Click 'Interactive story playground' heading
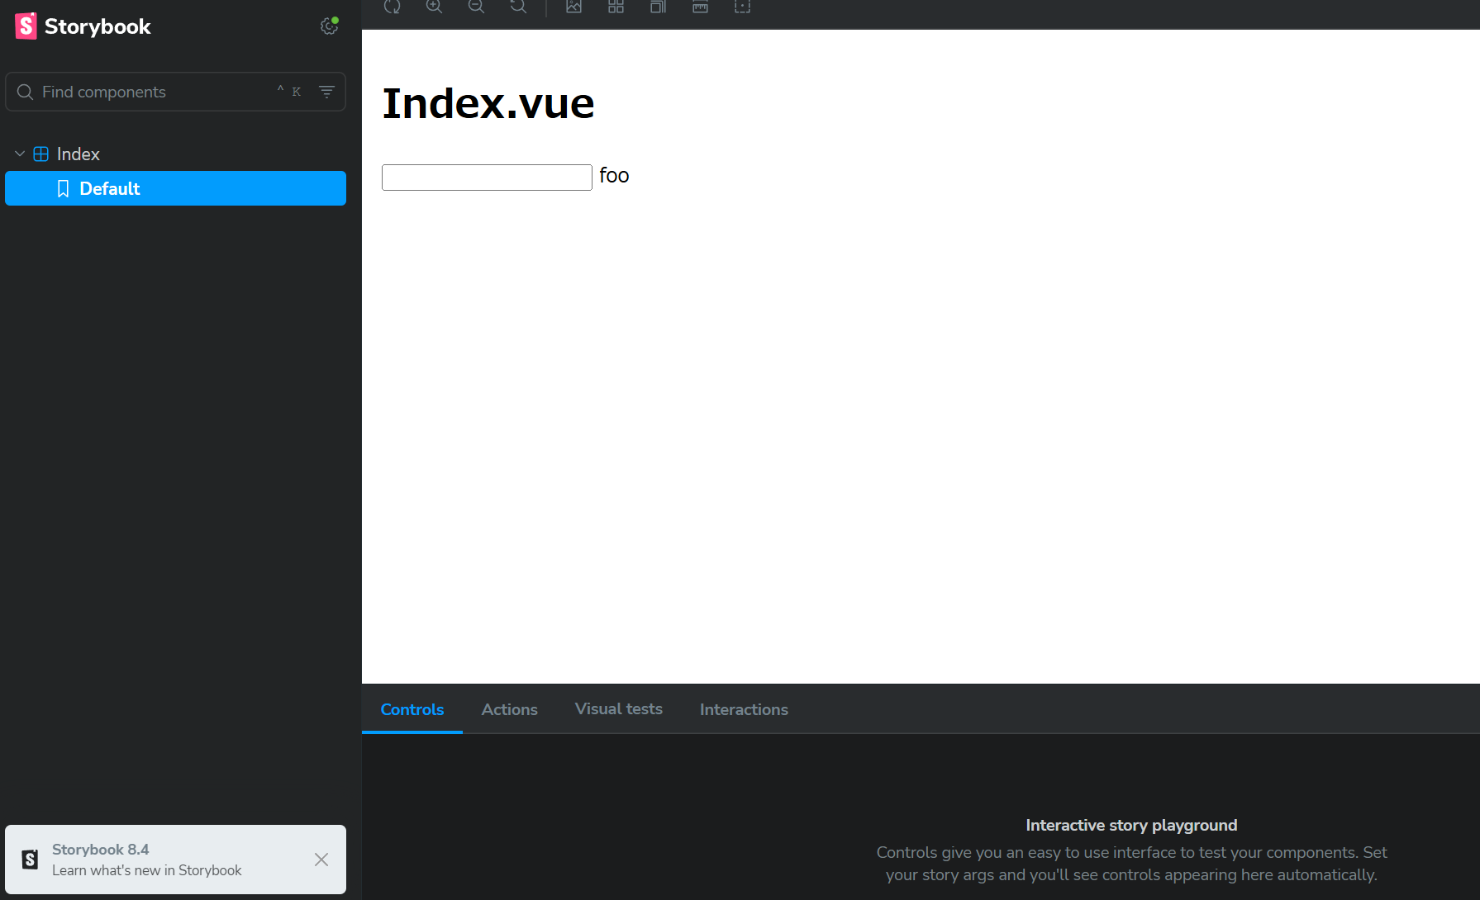This screenshot has width=1480, height=900. pyautogui.click(x=1131, y=825)
